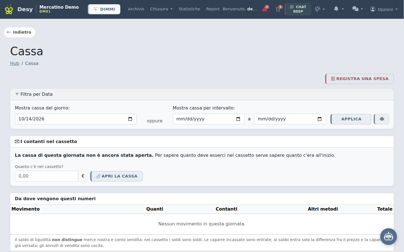
Task: Click the Desy brand name
Action: tap(25, 9)
